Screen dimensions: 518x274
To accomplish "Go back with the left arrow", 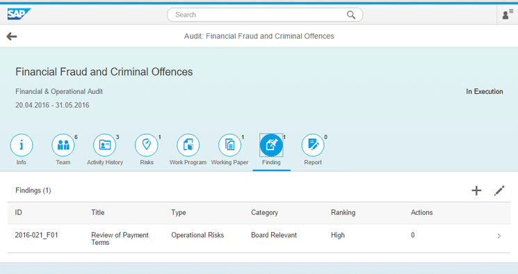I will (12, 36).
